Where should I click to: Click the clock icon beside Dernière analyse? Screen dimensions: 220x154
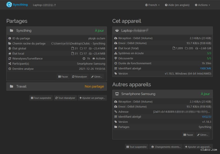(x=10, y=69)
